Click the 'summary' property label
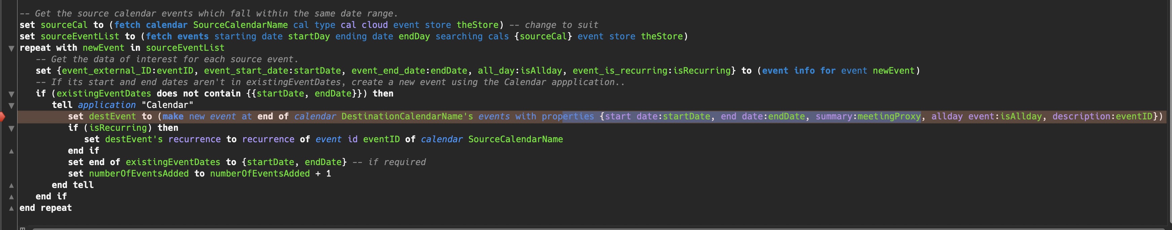Viewport: 1172px width, 230px height. (x=834, y=117)
